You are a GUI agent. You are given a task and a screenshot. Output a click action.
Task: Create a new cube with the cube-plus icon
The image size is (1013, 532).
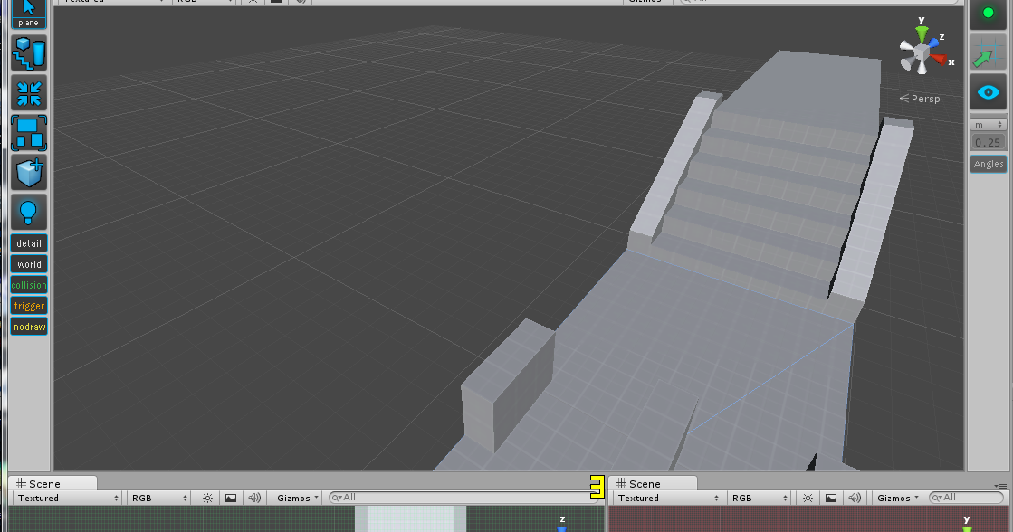tap(29, 173)
